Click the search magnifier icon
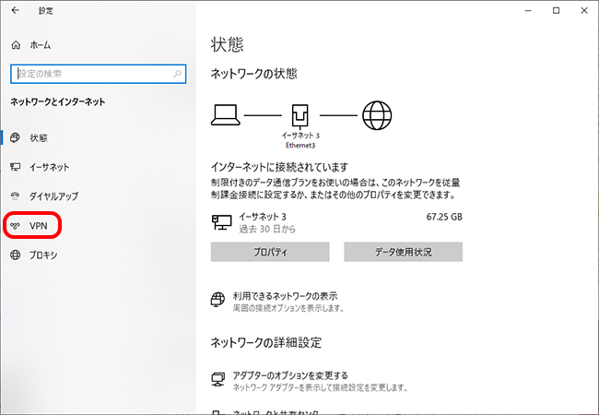Viewport: 599px width, 415px height. point(174,73)
